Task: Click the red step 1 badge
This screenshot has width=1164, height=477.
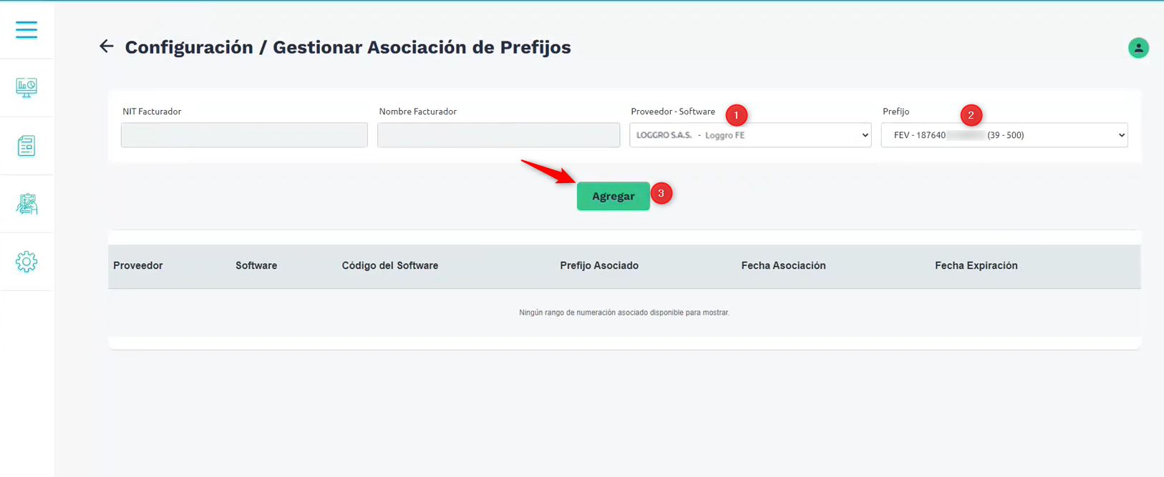Action: pos(736,115)
